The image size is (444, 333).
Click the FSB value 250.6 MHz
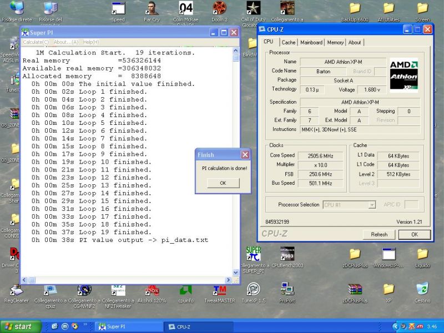click(x=321, y=174)
